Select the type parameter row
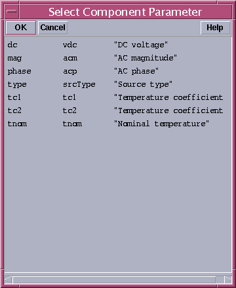Screen dimensions: 236x288 [x=118, y=84]
